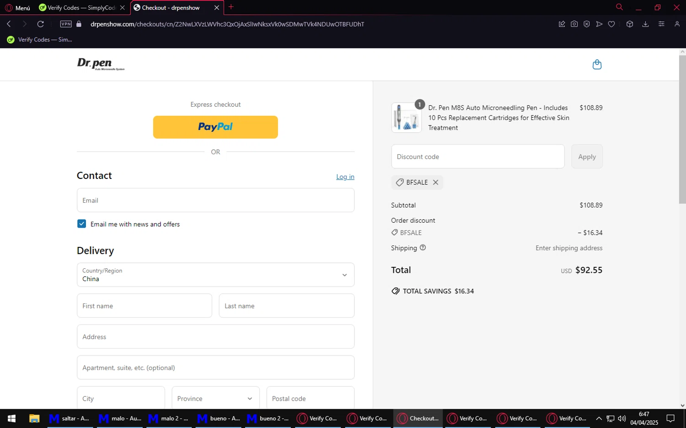Open the extensions cube icon
This screenshot has height=428, width=686.
click(x=630, y=24)
